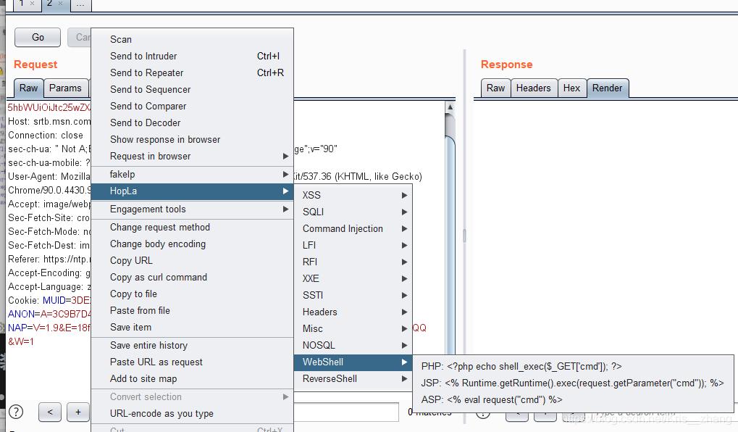The width and height of the screenshot is (738, 432).
Task: Open Command Injection payload submenu
Action: click(x=353, y=229)
